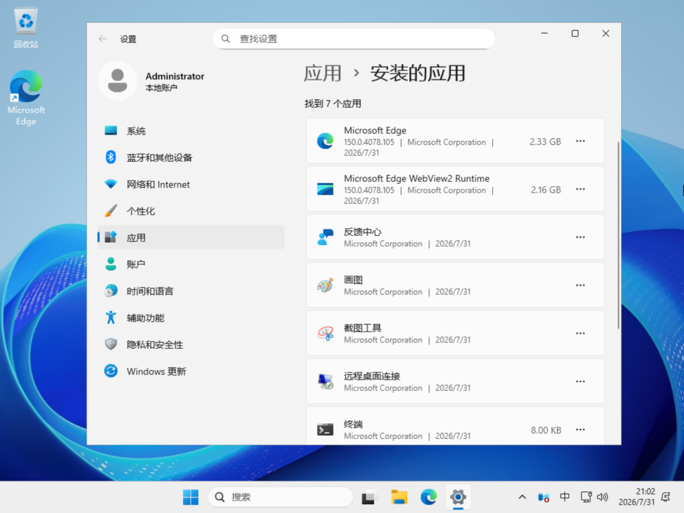
Task: Click the WebView2 Runtime app icon
Action: tap(325, 189)
